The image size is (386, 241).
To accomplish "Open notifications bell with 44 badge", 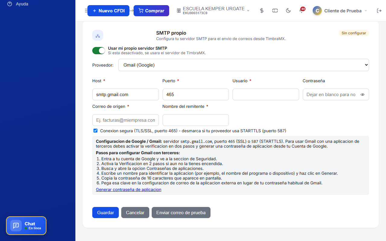I will pyautogui.click(x=302, y=11).
